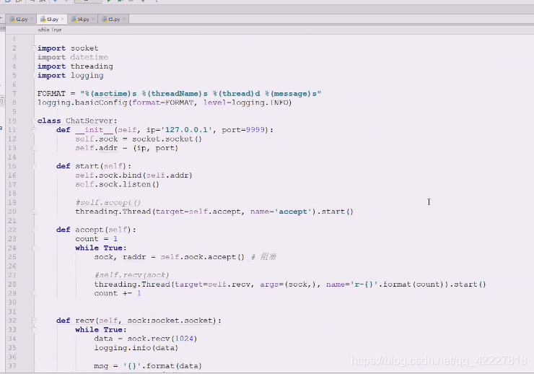Click 'while True:' on line 24
This screenshot has height=374, width=534.
click(101, 248)
